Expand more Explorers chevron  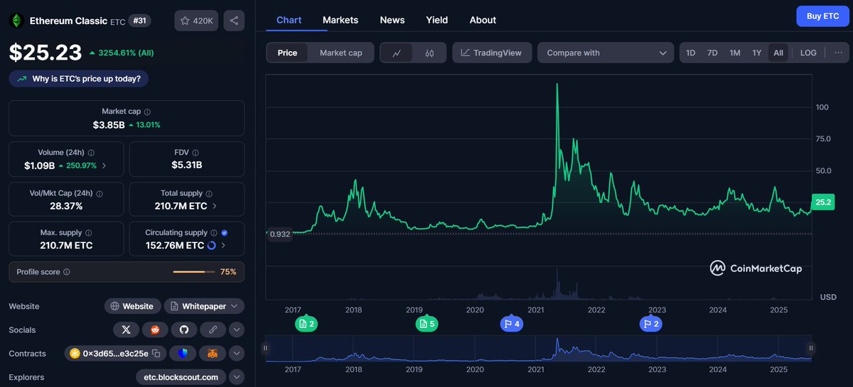pyautogui.click(x=237, y=376)
